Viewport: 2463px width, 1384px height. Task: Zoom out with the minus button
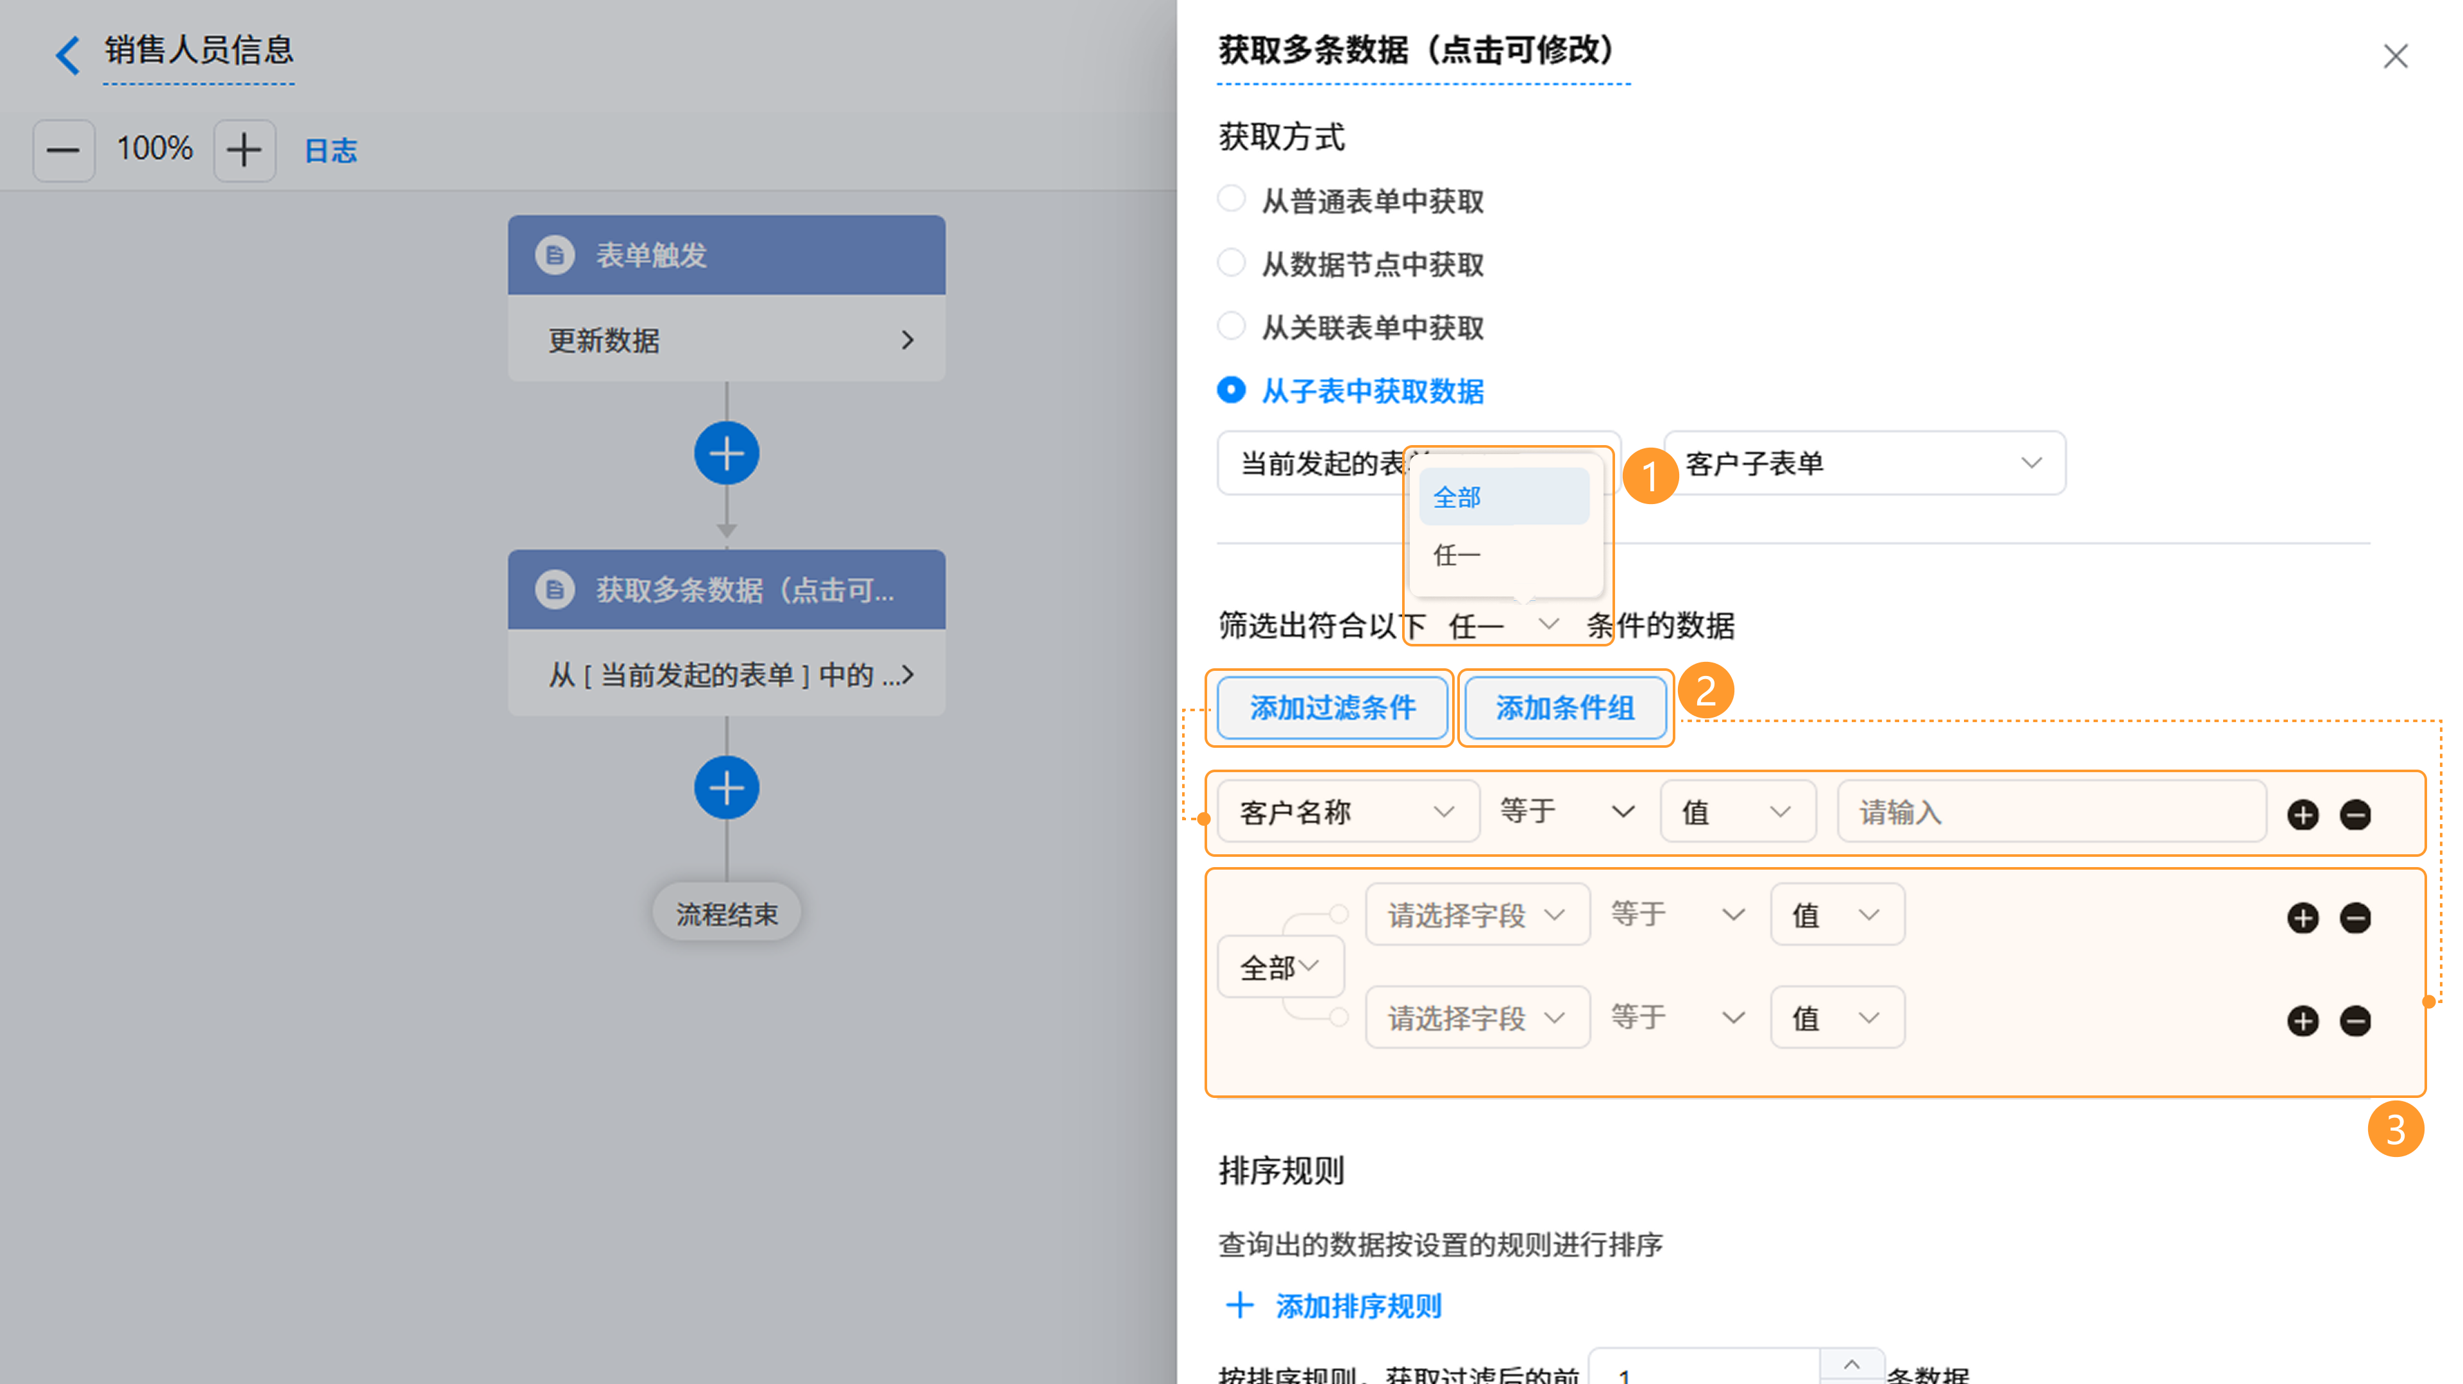[x=63, y=150]
